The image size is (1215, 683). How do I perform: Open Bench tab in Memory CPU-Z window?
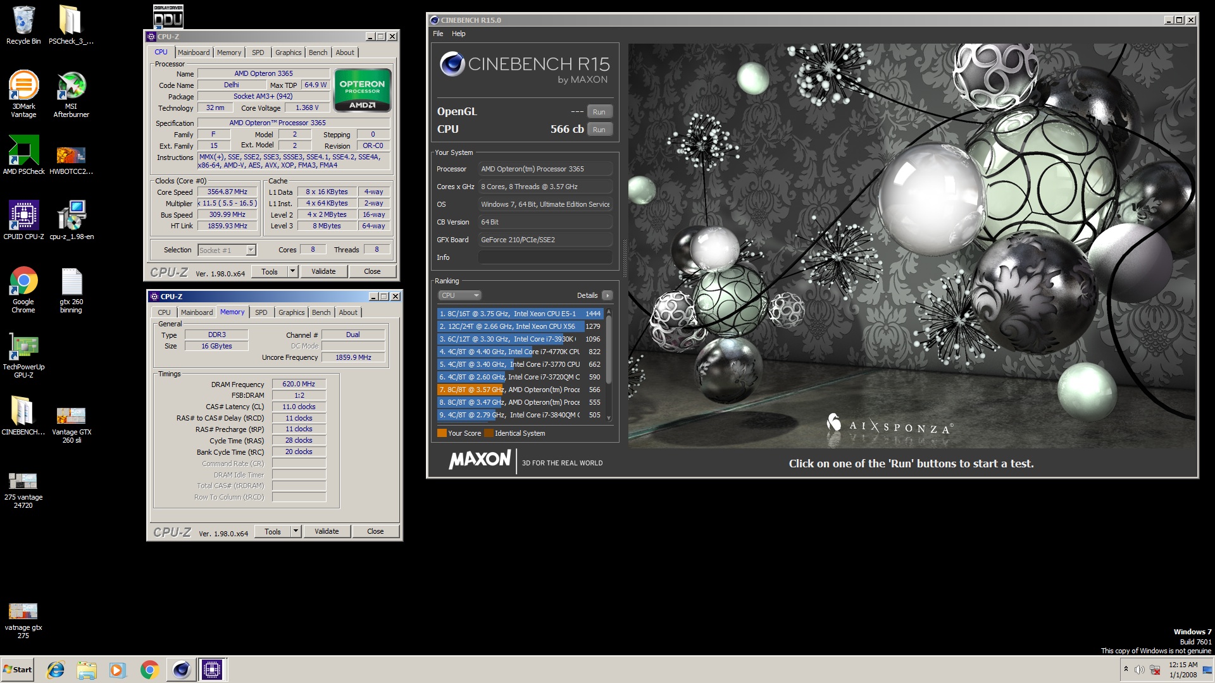[x=321, y=312]
